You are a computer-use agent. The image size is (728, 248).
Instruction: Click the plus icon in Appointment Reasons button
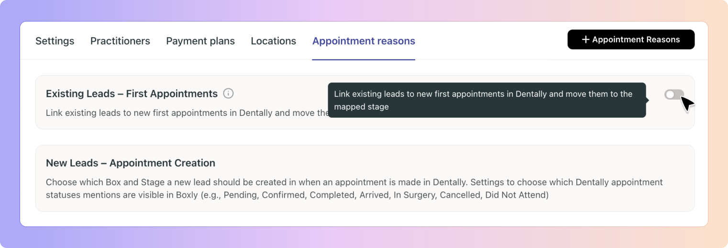click(x=585, y=40)
